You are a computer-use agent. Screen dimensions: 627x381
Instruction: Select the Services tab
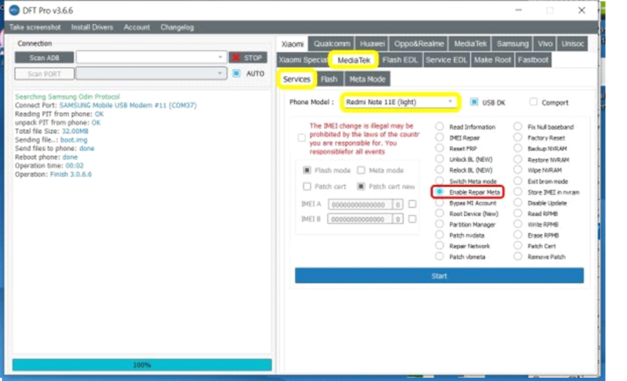pos(297,79)
